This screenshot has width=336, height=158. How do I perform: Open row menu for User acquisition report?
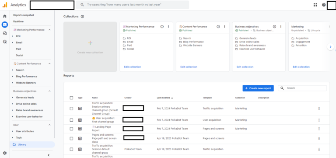click(x=319, y=120)
